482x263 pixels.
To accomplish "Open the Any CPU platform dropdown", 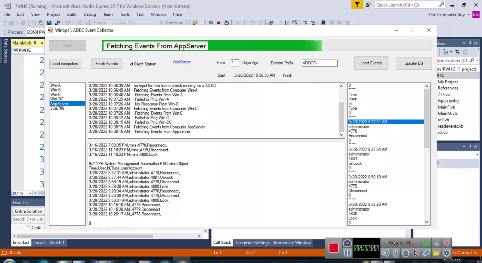I will [137, 23].
